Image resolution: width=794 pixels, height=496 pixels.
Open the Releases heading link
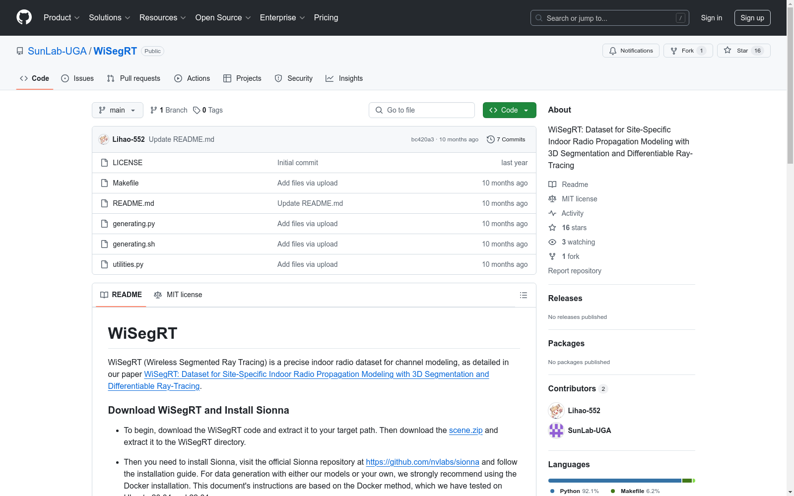click(x=565, y=298)
